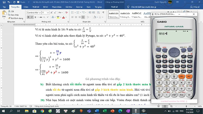Click the Windows Start button

point(3,111)
